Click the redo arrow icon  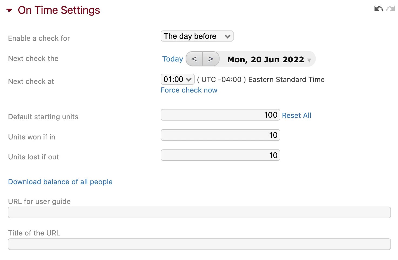pyautogui.click(x=391, y=9)
